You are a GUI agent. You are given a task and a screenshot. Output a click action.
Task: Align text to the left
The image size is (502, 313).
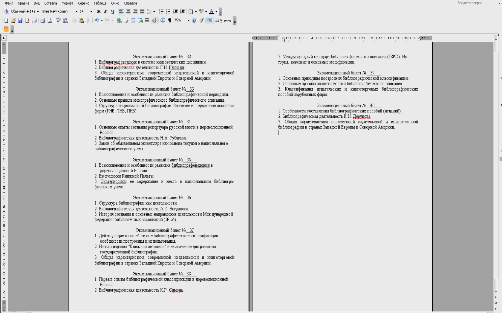(121, 12)
